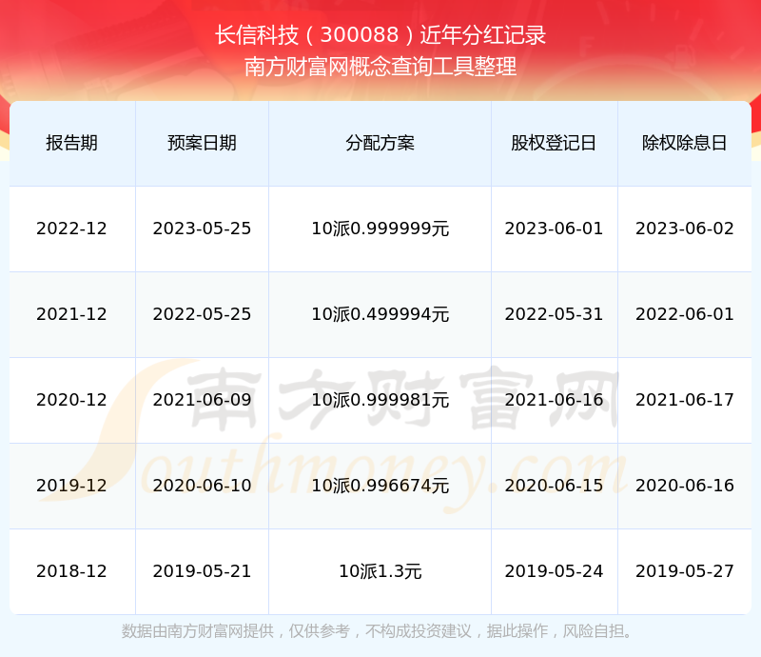Click the title 长信科技（300088）近年分红记录
The image size is (761, 657).
point(380,35)
